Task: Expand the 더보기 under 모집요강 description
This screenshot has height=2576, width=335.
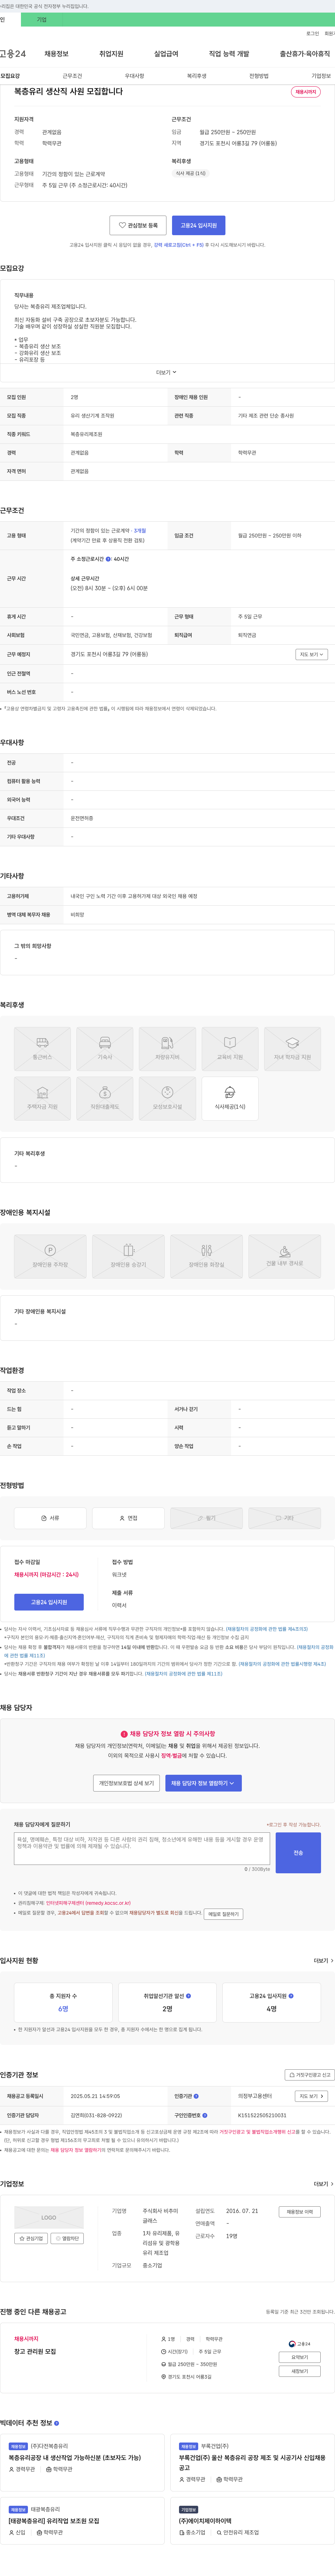Action: coord(166,372)
